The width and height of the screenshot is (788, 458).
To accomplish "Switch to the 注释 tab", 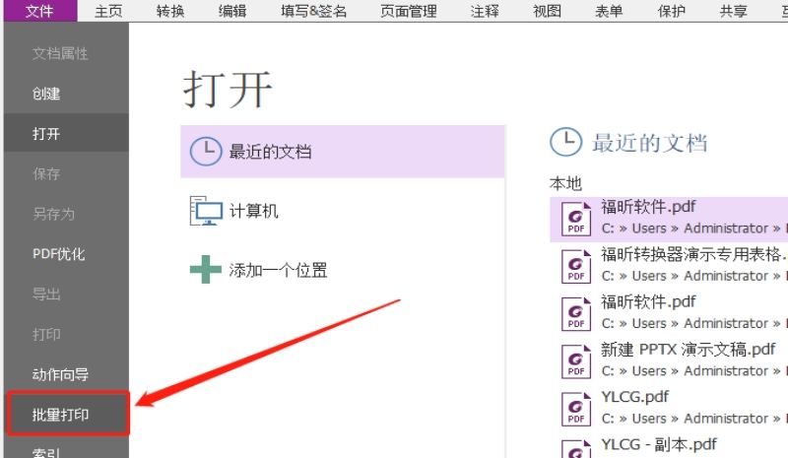I will coord(485,11).
